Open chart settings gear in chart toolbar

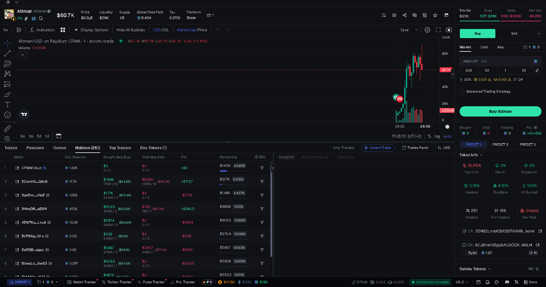click(x=427, y=30)
